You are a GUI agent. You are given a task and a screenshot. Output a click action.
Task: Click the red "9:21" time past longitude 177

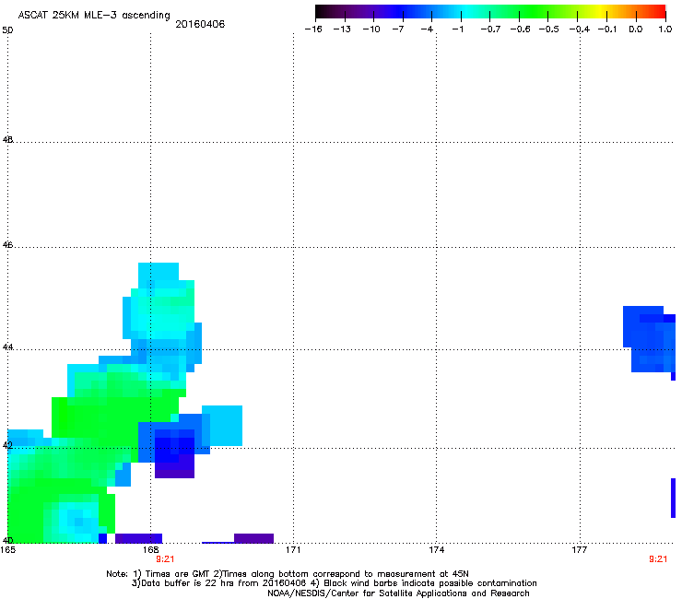658,559
